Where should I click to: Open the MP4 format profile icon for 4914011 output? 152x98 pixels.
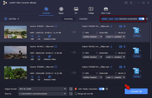pos(137,51)
